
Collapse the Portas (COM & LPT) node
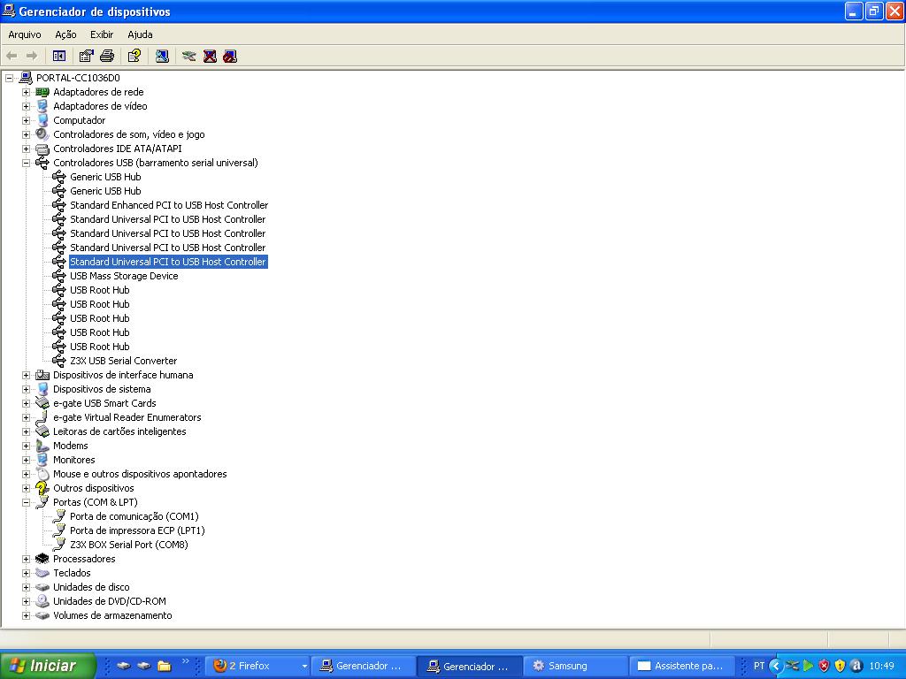tap(26, 502)
